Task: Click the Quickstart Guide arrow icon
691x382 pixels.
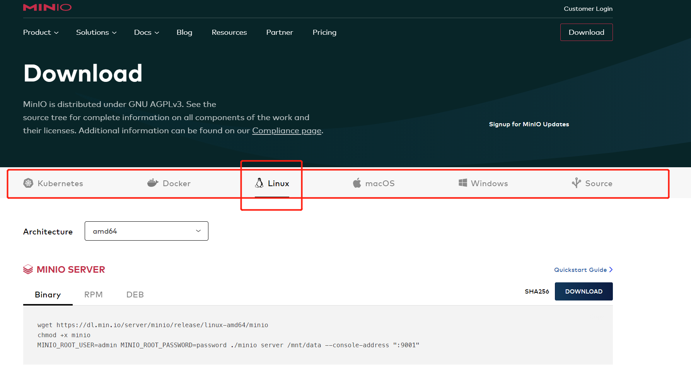Action: (611, 270)
